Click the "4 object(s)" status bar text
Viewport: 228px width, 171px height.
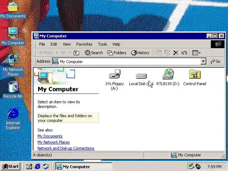pyautogui.click(x=43, y=155)
